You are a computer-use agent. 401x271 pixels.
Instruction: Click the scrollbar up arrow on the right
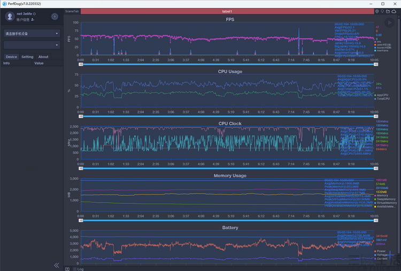pos(399,16)
